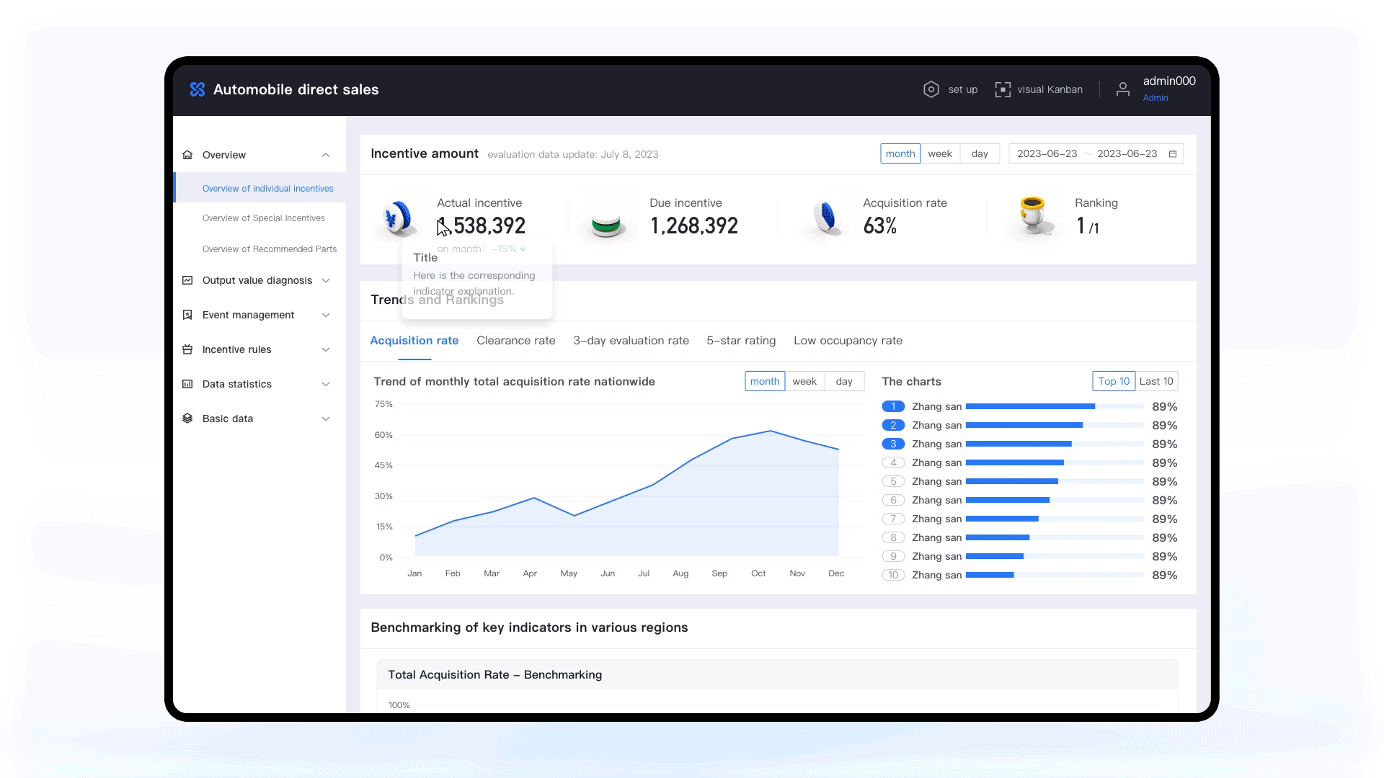This screenshot has height=778, width=1384.
Task: Click the Ranking value 1/1
Action: pyautogui.click(x=1088, y=226)
